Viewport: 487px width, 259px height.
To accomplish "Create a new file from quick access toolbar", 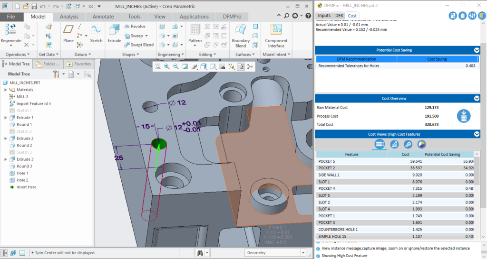I will pyautogui.click(x=18, y=6).
